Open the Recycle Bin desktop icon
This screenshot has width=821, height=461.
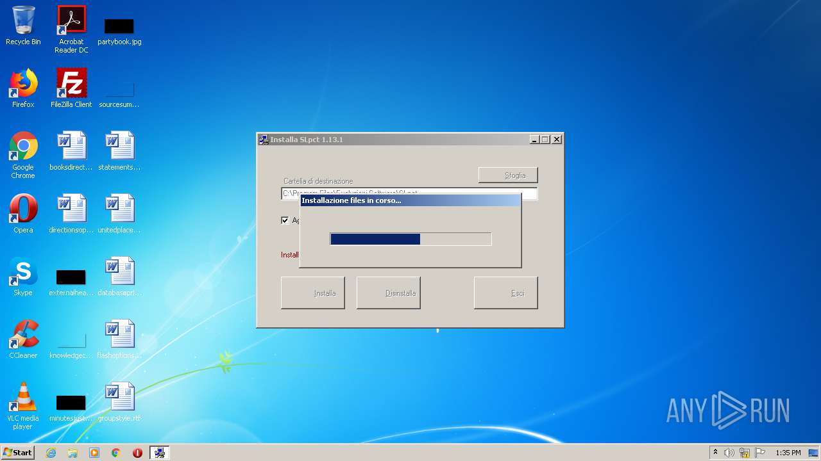(x=23, y=26)
